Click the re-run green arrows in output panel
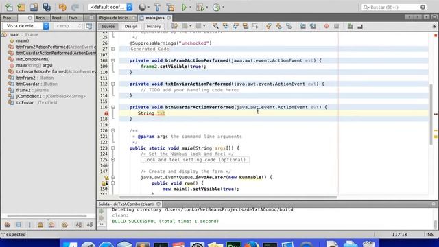The width and height of the screenshot is (439, 247). tap(102, 211)
